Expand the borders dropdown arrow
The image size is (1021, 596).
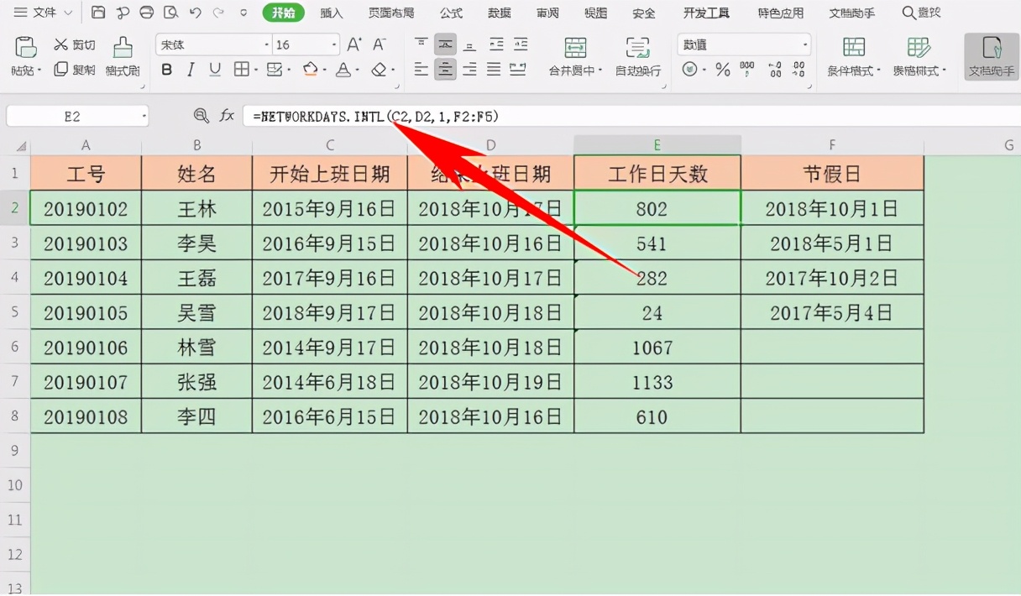click(255, 71)
